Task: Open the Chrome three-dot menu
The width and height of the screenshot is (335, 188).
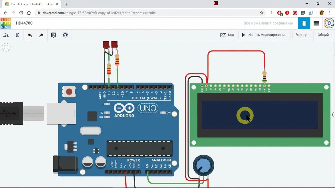Action: (x=330, y=13)
